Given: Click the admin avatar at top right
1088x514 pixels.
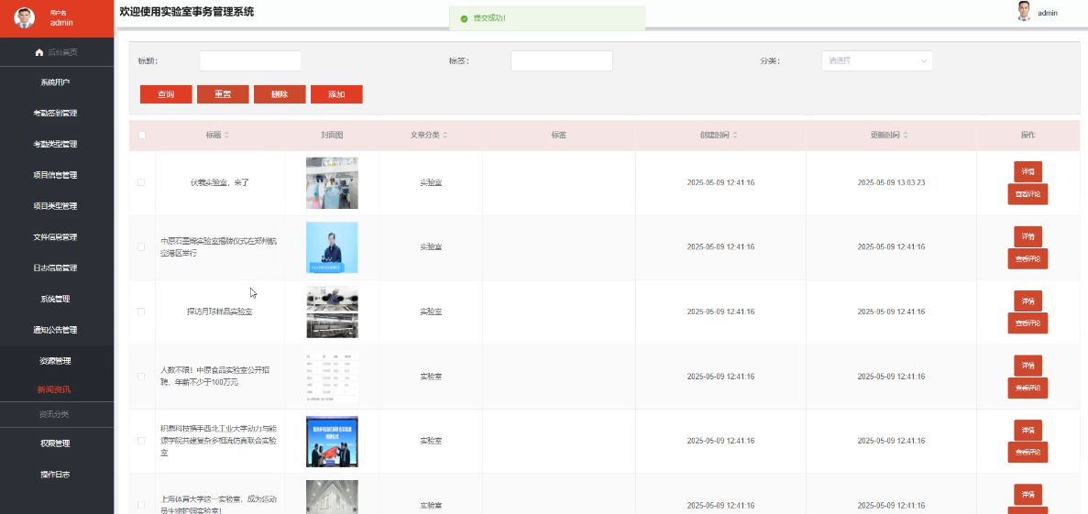Looking at the screenshot, I should coord(1023,12).
